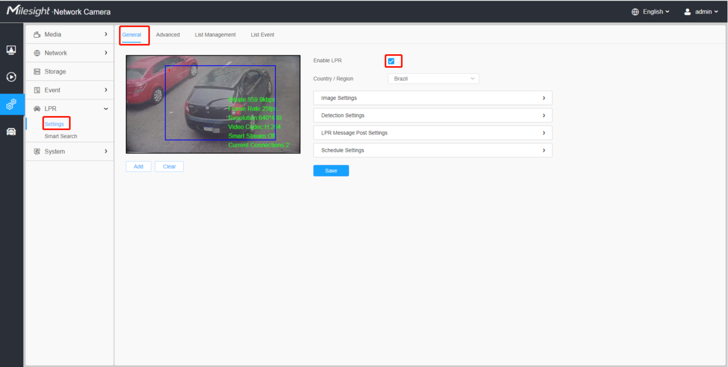This screenshot has width=728, height=367.
Task: Toggle the Enable LPR checkbox
Action: point(391,61)
